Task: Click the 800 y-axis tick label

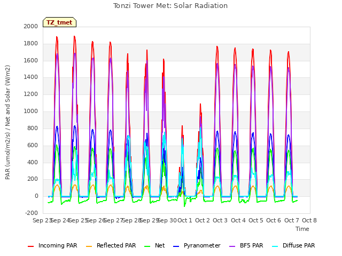Action: click(x=33, y=128)
